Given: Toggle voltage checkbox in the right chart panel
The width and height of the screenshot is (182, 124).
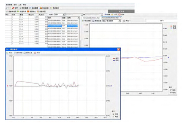Looking at the screenshot, I should 171,90.
